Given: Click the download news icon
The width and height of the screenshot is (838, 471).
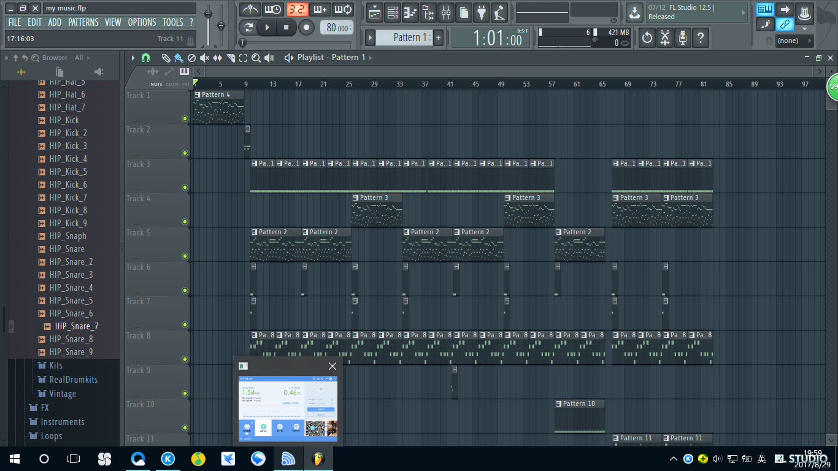Looking at the screenshot, I should tap(634, 12).
